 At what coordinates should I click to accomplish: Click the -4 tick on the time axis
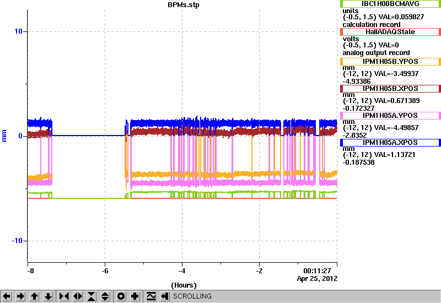182,271
